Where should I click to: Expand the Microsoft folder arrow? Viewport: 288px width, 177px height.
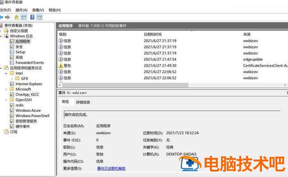[x=6, y=89]
